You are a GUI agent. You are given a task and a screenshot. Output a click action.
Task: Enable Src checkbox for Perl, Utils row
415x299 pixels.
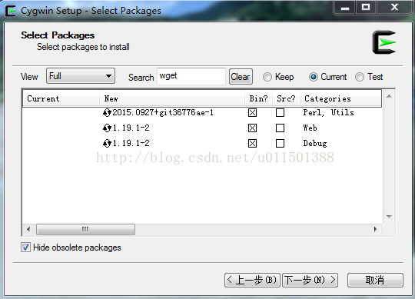pyautogui.click(x=280, y=113)
